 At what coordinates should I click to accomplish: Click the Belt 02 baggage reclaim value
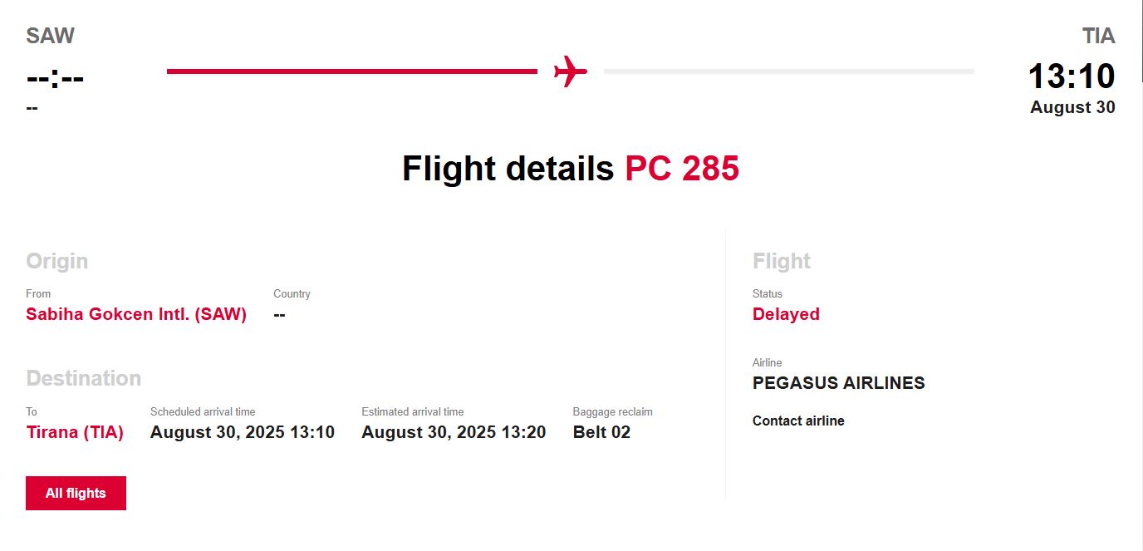[601, 432]
